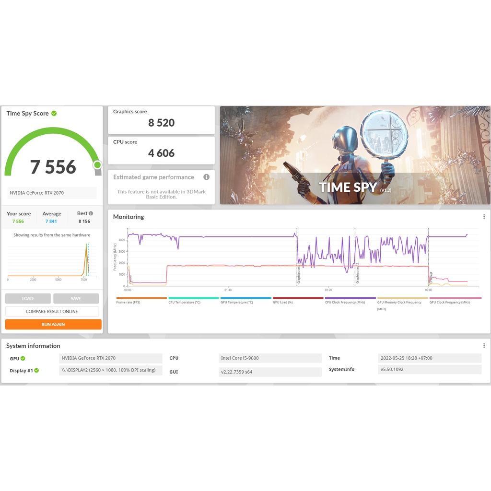The image size is (491, 491).
Task: Click the Time Spy banner image
Action: click(x=355, y=155)
